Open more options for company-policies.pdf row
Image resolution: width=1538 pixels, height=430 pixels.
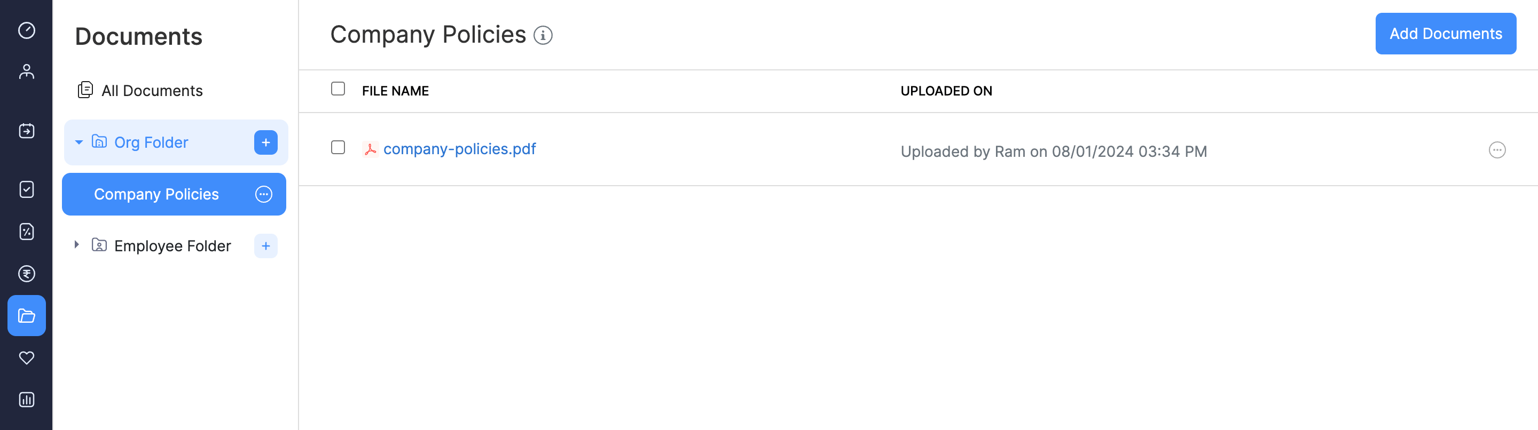pos(1497,150)
